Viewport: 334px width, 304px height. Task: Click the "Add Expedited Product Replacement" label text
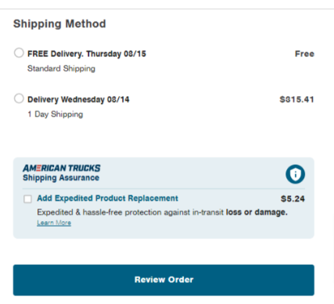[x=107, y=198]
